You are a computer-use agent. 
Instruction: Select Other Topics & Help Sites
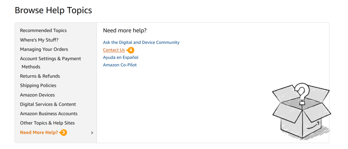click(47, 123)
